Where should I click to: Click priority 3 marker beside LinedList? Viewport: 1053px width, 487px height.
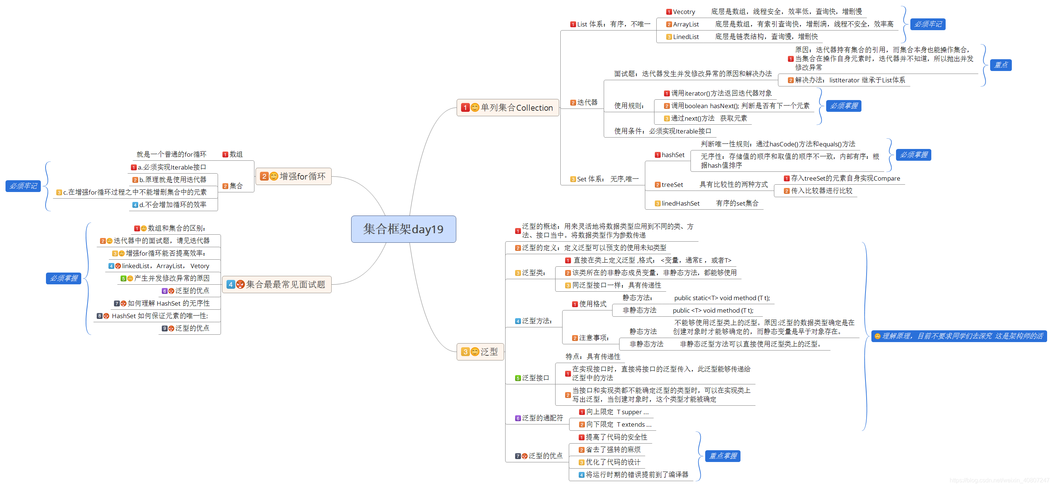coord(669,37)
